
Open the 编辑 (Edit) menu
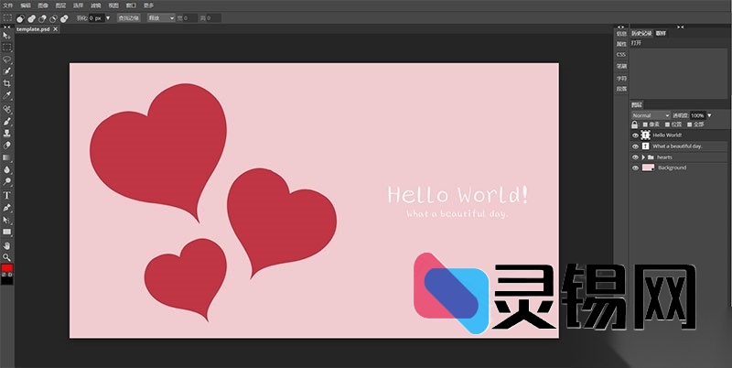26,5
